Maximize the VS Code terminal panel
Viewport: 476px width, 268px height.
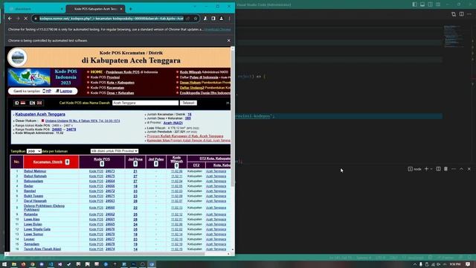point(461,169)
